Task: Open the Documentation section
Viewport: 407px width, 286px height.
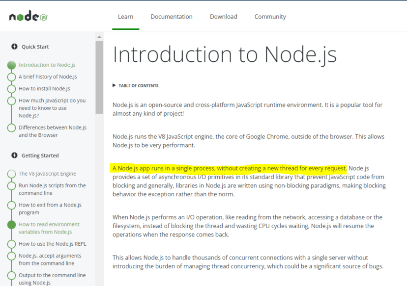Action: (x=171, y=16)
